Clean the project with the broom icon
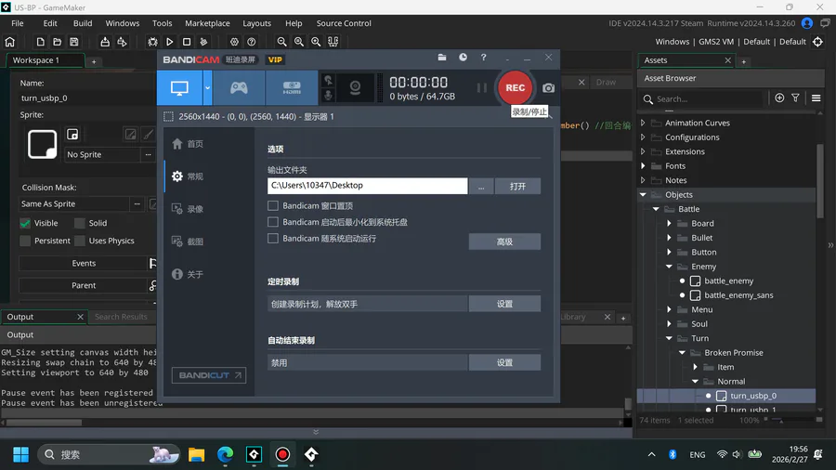836x470 pixels. 203,42
